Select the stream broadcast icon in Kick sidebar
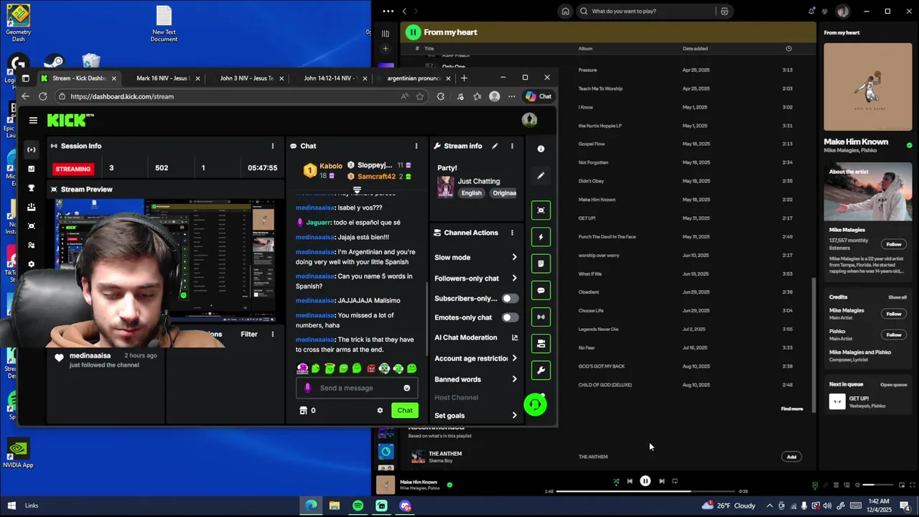The width and height of the screenshot is (919, 517). (x=31, y=149)
